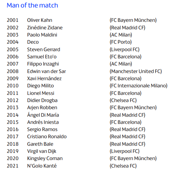Click the (FC Porto) club text
The height and width of the screenshot is (172, 173).
tap(121, 42)
